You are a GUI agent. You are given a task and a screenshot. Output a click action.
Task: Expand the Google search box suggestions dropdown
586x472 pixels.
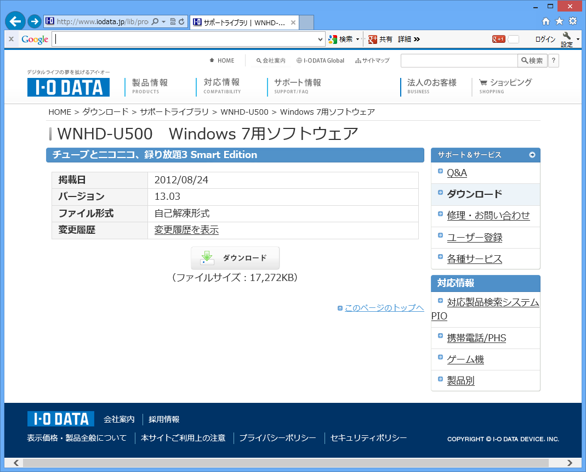coord(320,39)
